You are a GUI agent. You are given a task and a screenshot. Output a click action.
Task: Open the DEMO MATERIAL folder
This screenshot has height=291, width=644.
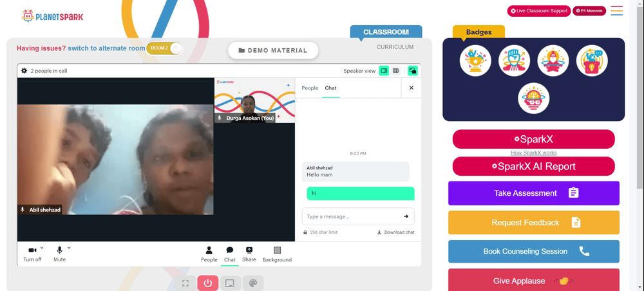point(273,50)
